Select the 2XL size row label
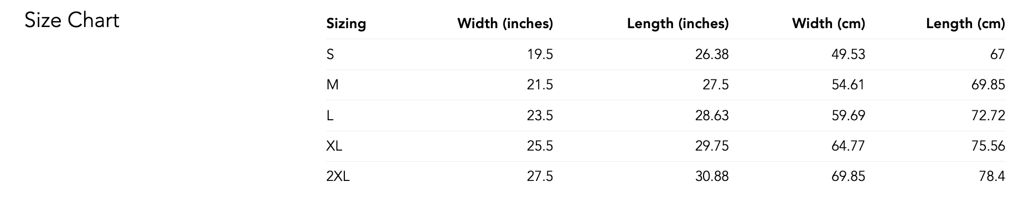 [x=338, y=177]
